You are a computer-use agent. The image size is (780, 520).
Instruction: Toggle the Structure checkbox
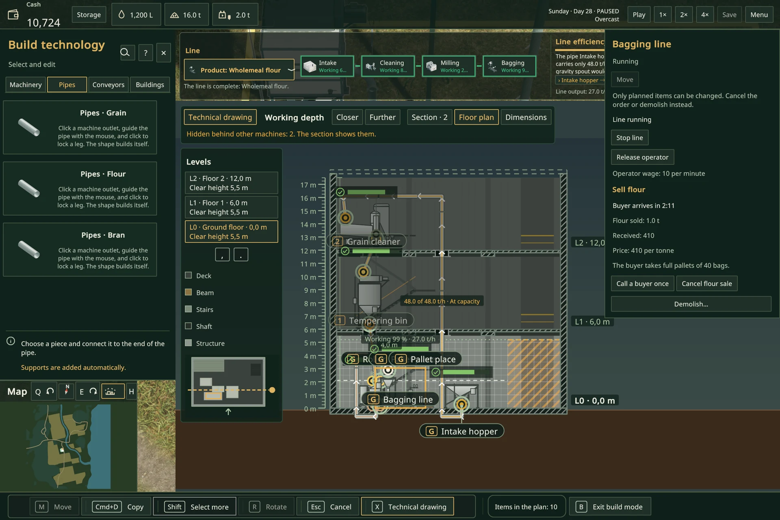click(188, 343)
